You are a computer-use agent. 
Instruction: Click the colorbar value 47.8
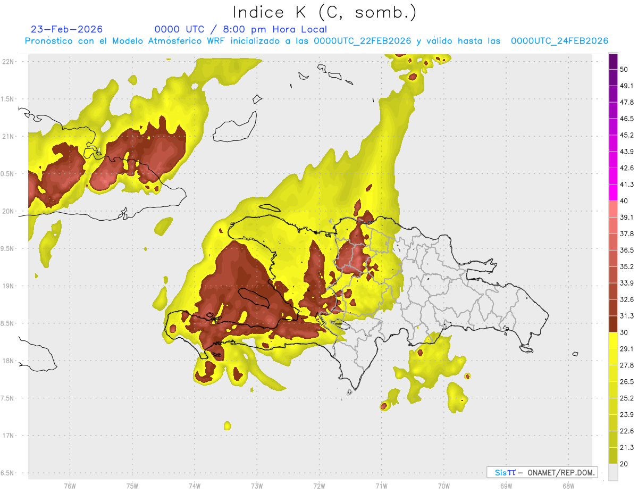coord(627,103)
